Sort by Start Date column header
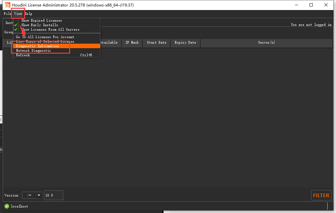The height and width of the screenshot is (213, 336). (157, 42)
